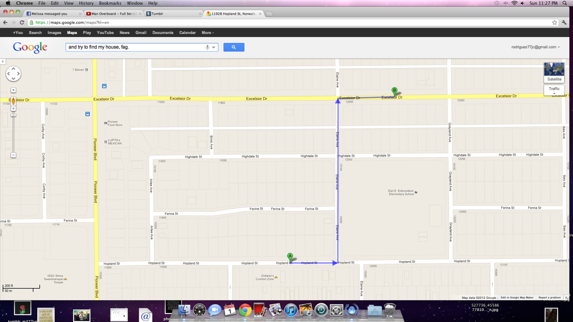Pan the map left arrow

tap(8, 74)
